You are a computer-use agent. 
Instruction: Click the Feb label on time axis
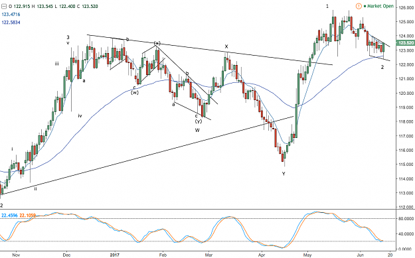[163, 255]
